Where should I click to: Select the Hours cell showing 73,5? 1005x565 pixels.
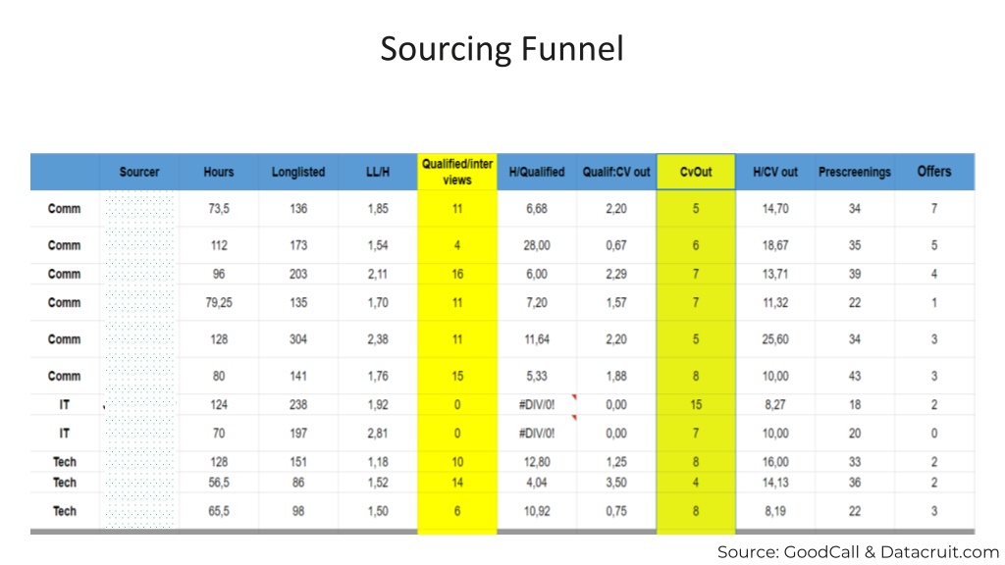tap(219, 208)
